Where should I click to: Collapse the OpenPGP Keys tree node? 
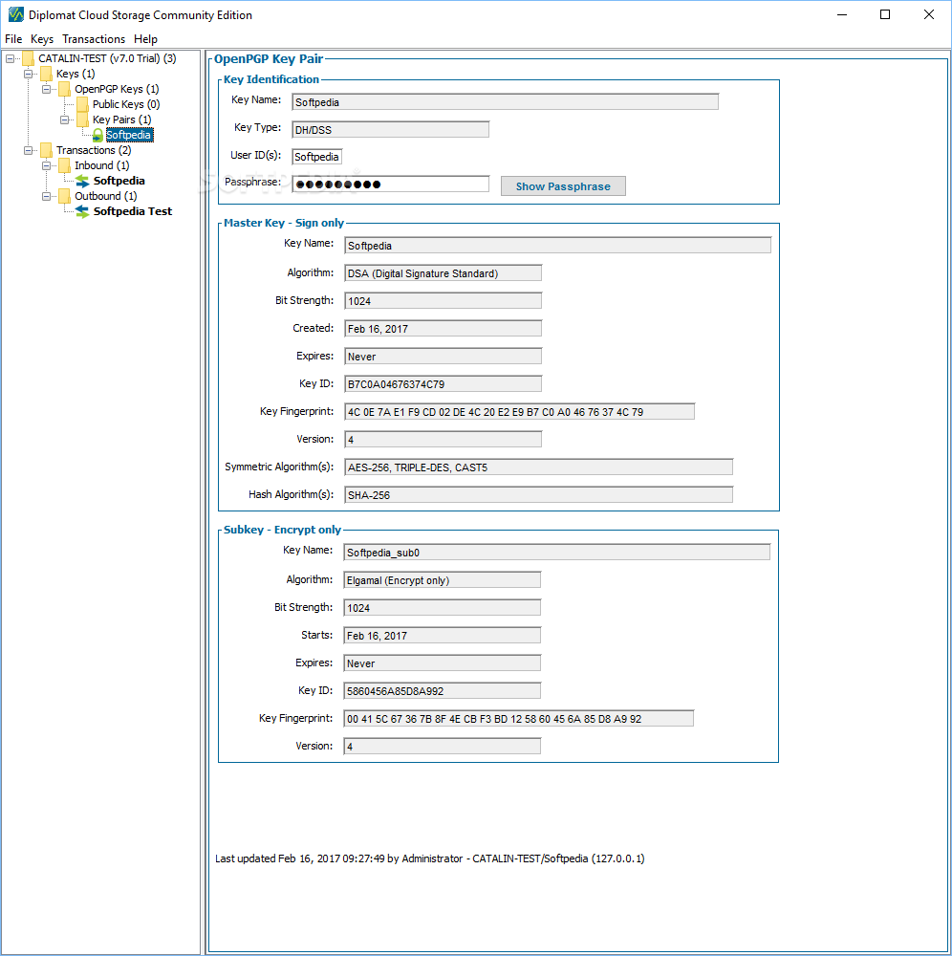pos(46,89)
